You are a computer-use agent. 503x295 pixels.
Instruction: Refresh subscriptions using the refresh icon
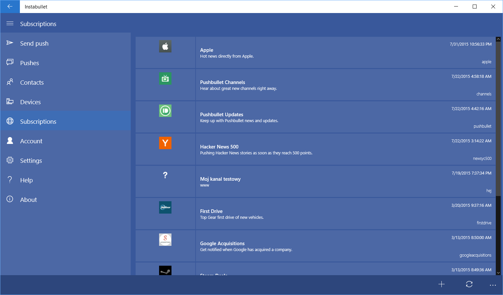tap(469, 284)
